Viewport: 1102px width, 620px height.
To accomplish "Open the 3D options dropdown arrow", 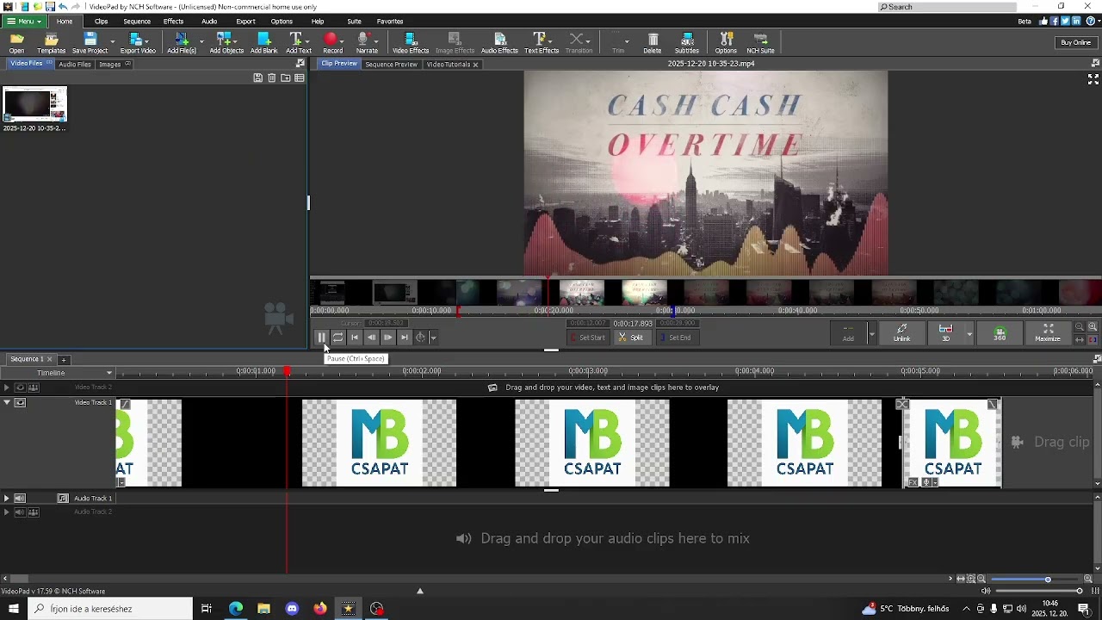I will [969, 333].
